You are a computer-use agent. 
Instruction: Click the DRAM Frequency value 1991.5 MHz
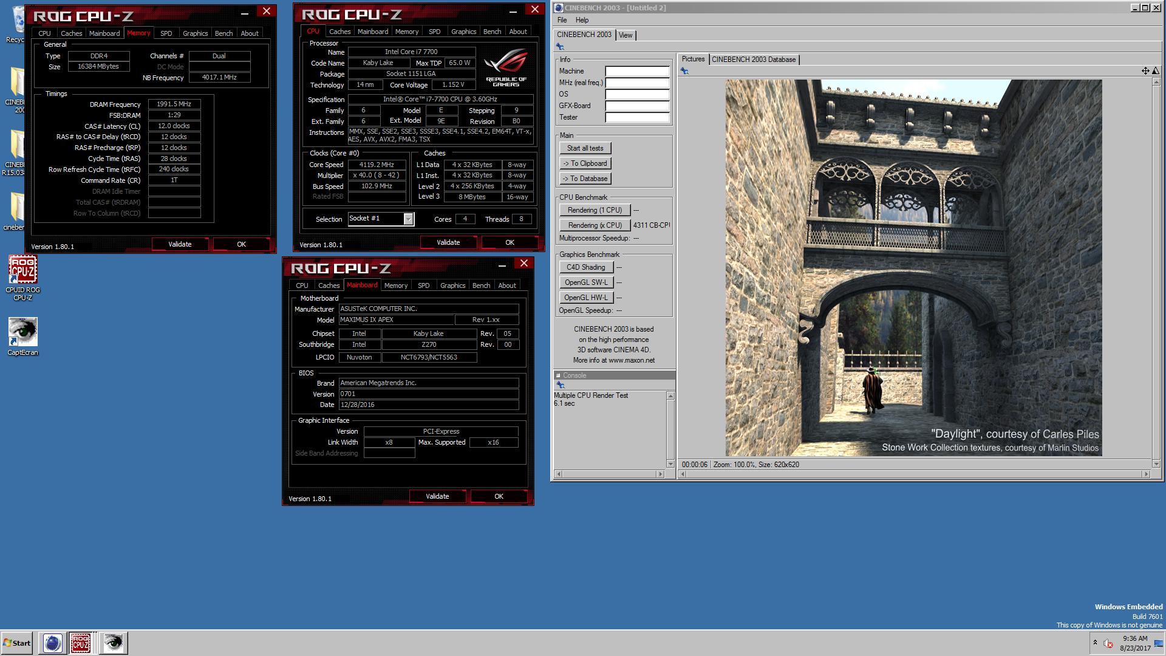pos(174,104)
